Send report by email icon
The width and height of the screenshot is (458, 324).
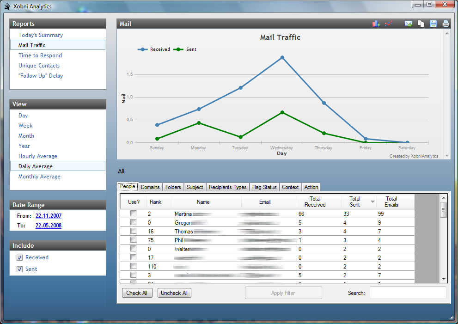(409, 24)
